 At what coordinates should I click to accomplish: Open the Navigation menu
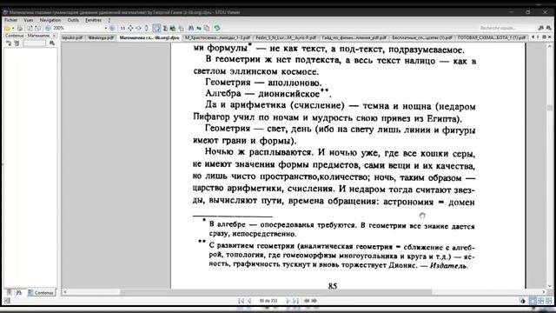pos(50,20)
